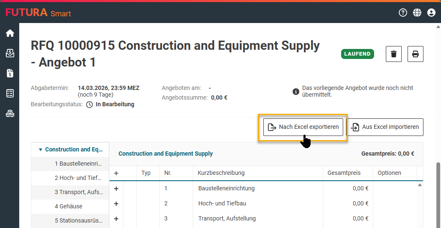
Task: Expand row 2 Hoch- und Tiefbau
Action: (x=116, y=204)
